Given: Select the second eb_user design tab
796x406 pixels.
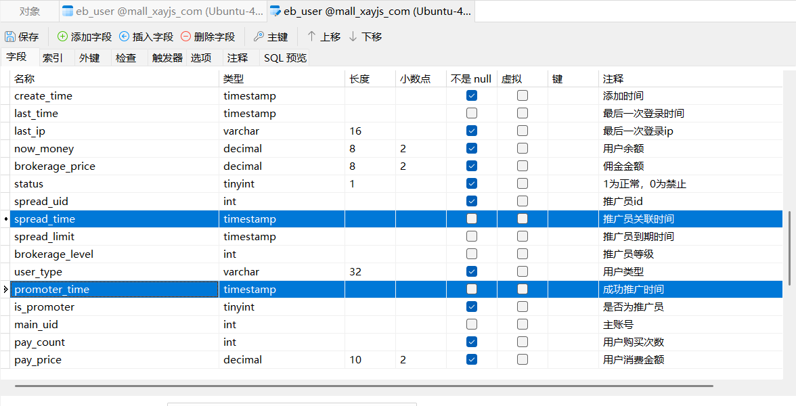Looking at the screenshot, I should (x=371, y=11).
